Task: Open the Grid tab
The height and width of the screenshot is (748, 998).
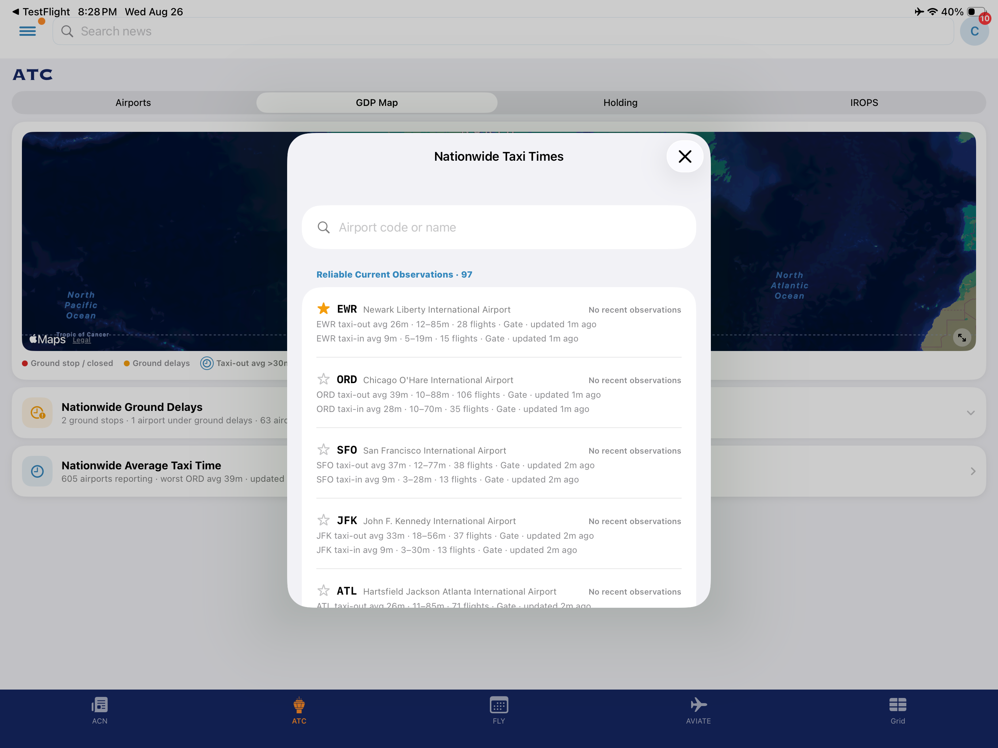Action: point(898,710)
